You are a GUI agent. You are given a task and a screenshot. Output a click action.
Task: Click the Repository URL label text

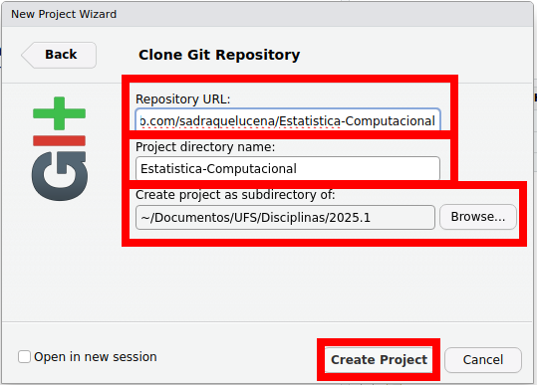point(183,99)
